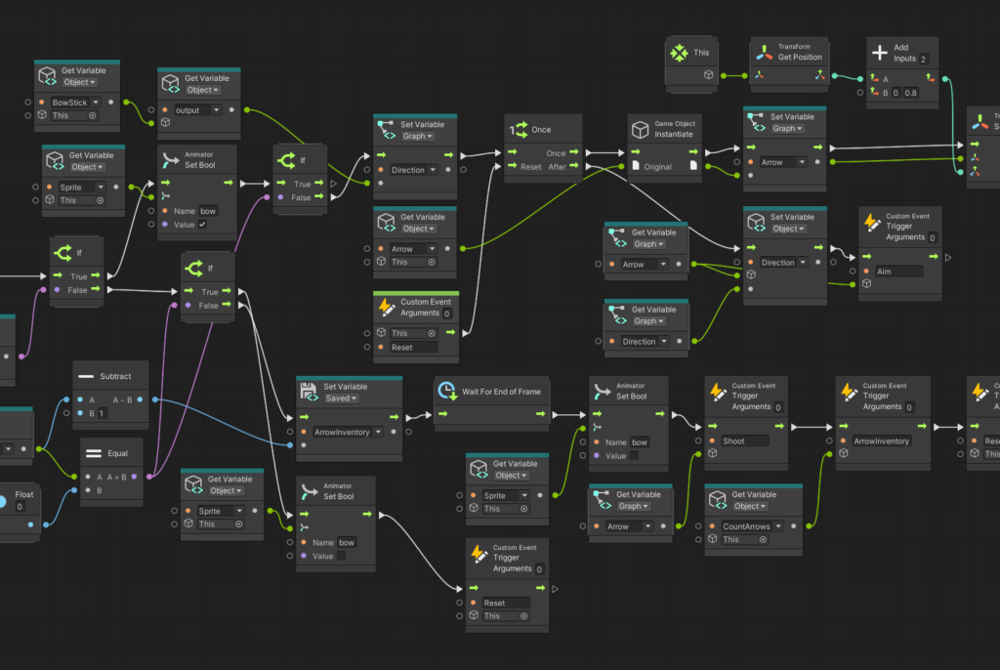
Task: Click the Shoot event name field
Action: 745,440
